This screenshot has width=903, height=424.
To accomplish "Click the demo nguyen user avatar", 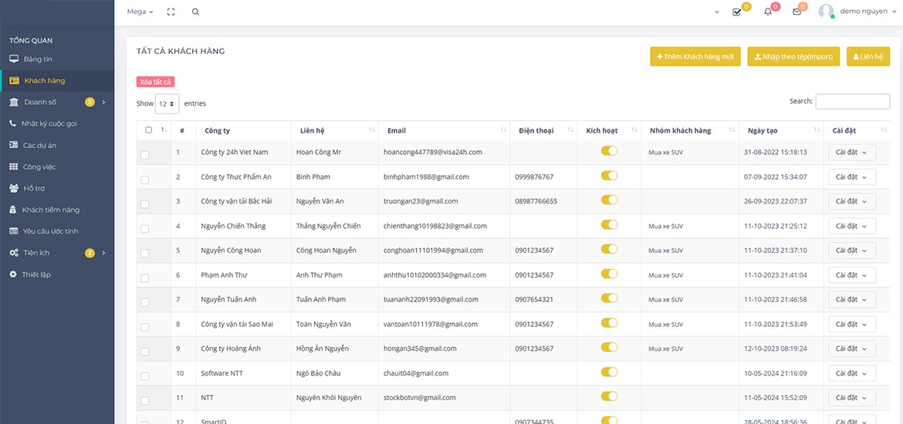I will click(x=826, y=12).
